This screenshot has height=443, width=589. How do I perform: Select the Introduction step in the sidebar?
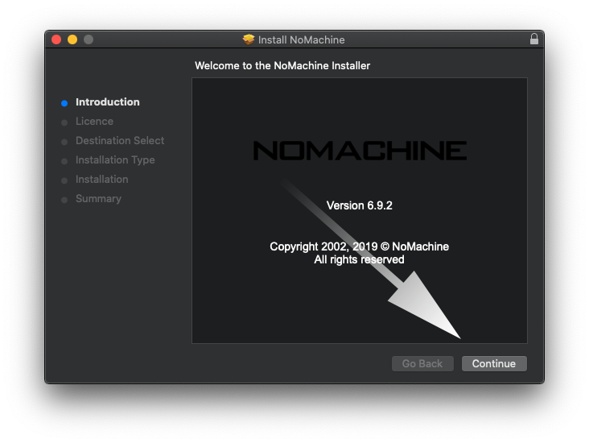click(x=108, y=102)
